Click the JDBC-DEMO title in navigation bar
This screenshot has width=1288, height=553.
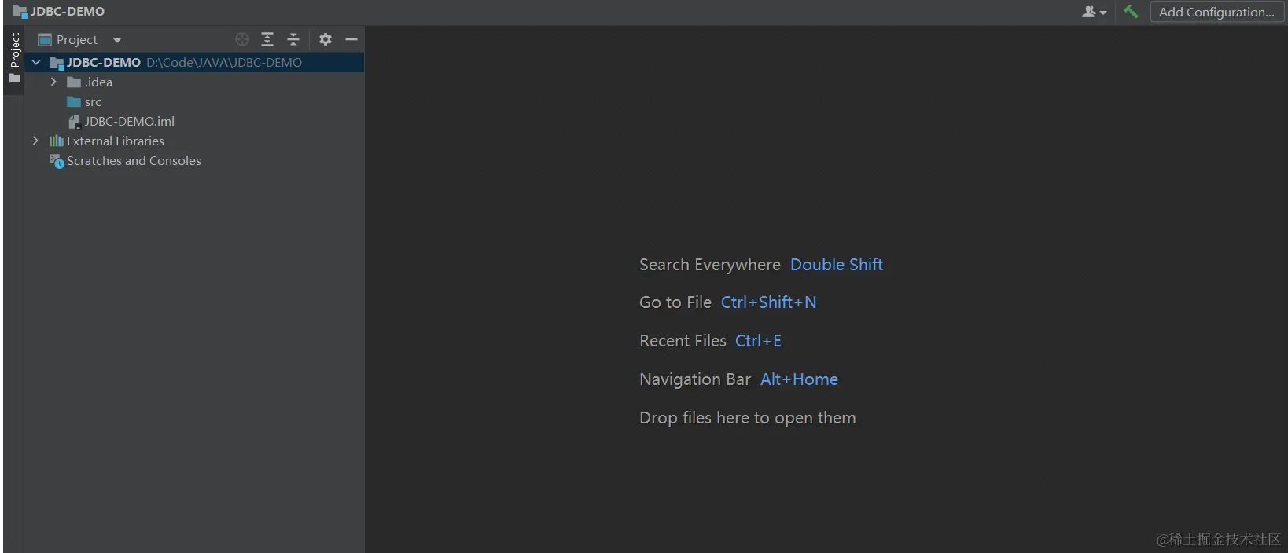pyautogui.click(x=68, y=12)
